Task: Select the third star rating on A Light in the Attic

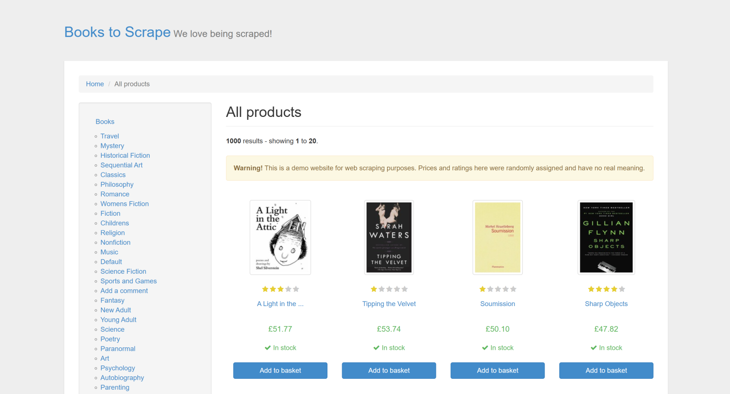Action: point(280,288)
